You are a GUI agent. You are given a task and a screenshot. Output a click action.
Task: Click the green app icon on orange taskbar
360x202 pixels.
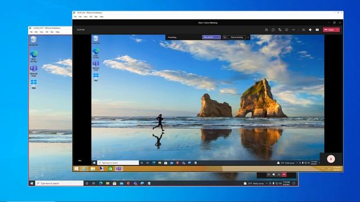click(110, 168)
